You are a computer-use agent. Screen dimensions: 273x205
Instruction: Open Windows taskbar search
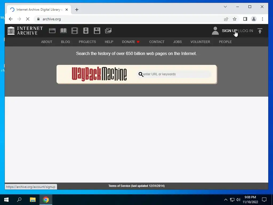(19, 200)
